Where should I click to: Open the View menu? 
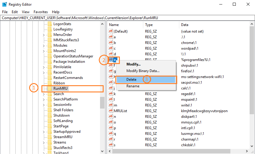(x=26, y=12)
